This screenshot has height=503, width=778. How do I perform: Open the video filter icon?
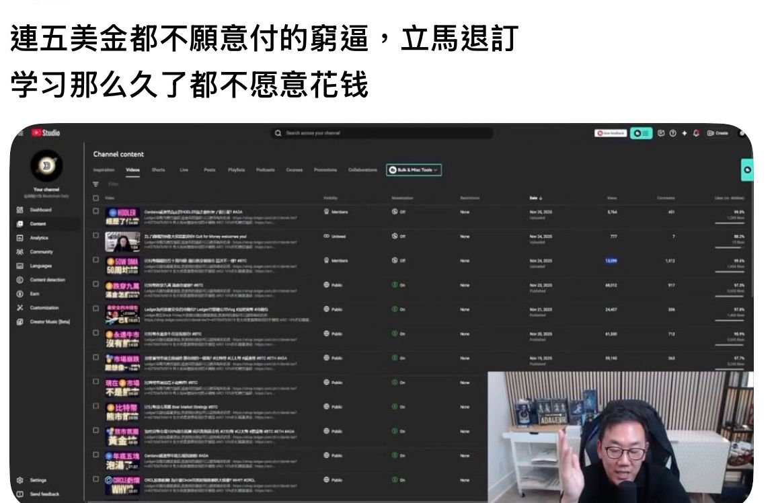click(x=95, y=184)
